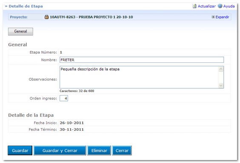Image resolution: width=240 pixels, height=163 pixels.
Task: Click the Fecha Inicio value 26-10-2011
Action: point(71,123)
